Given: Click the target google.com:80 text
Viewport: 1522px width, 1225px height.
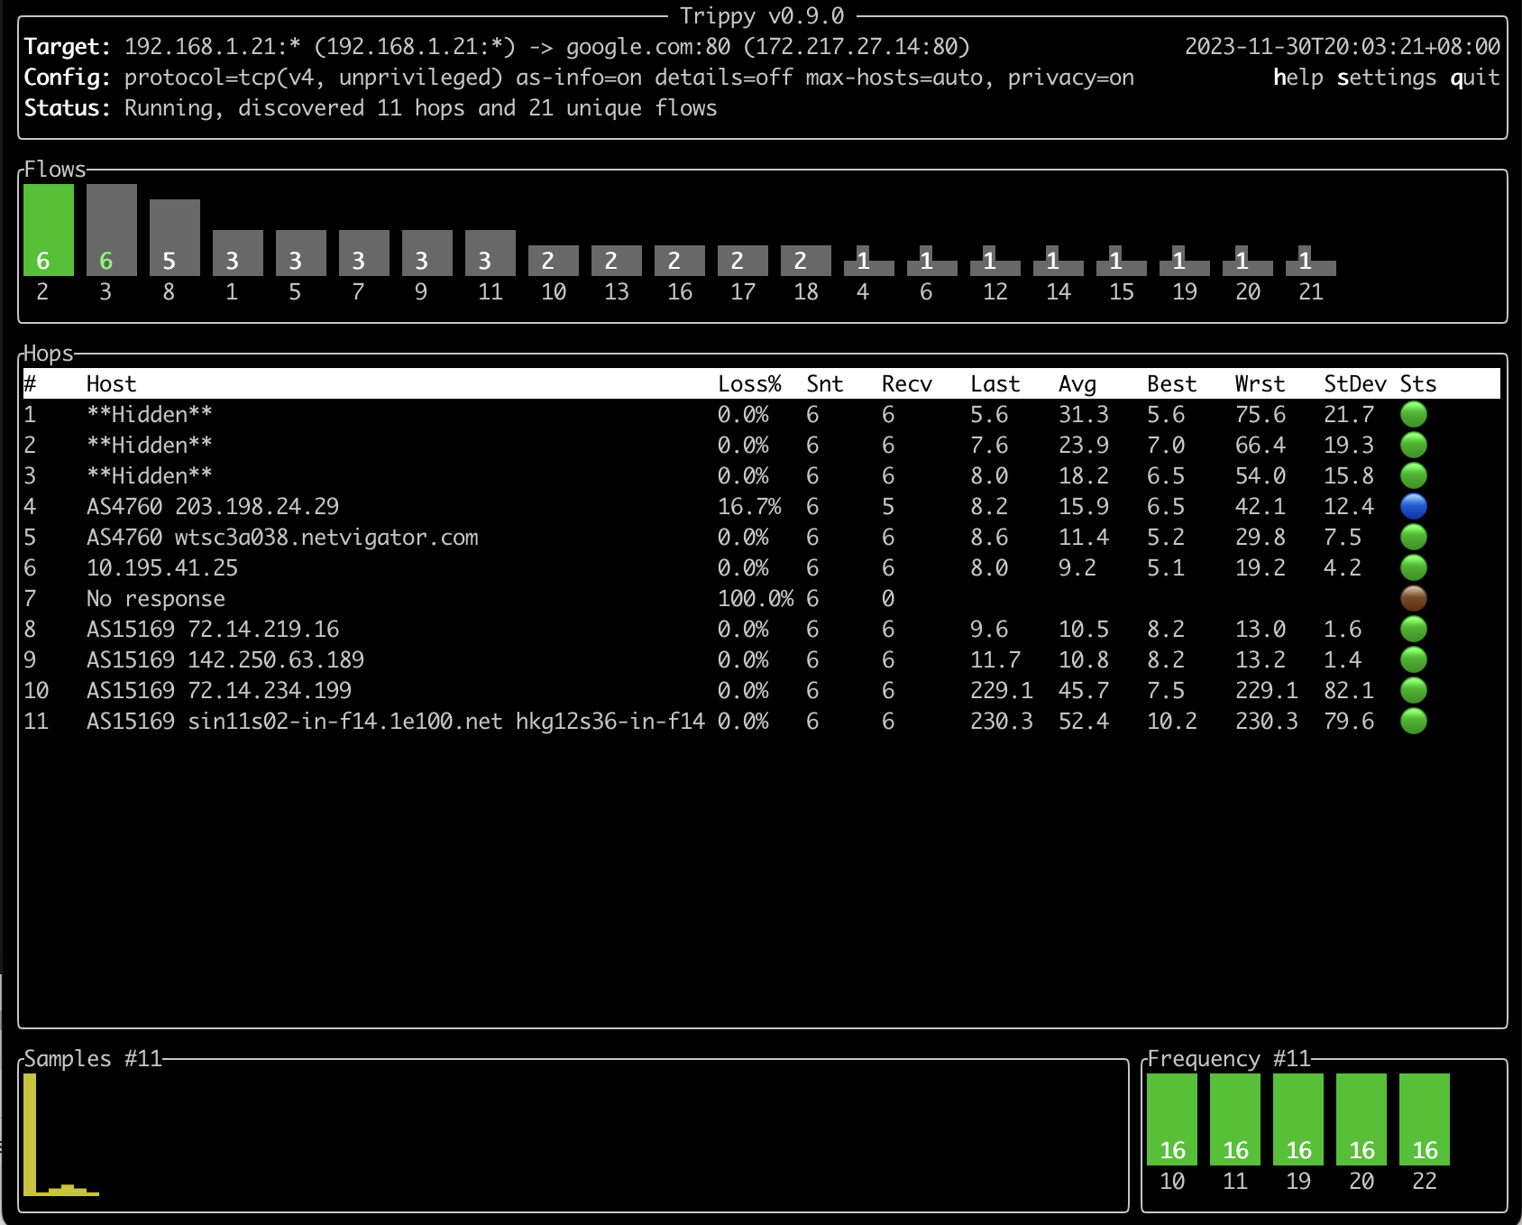Looking at the screenshot, I should (x=648, y=47).
